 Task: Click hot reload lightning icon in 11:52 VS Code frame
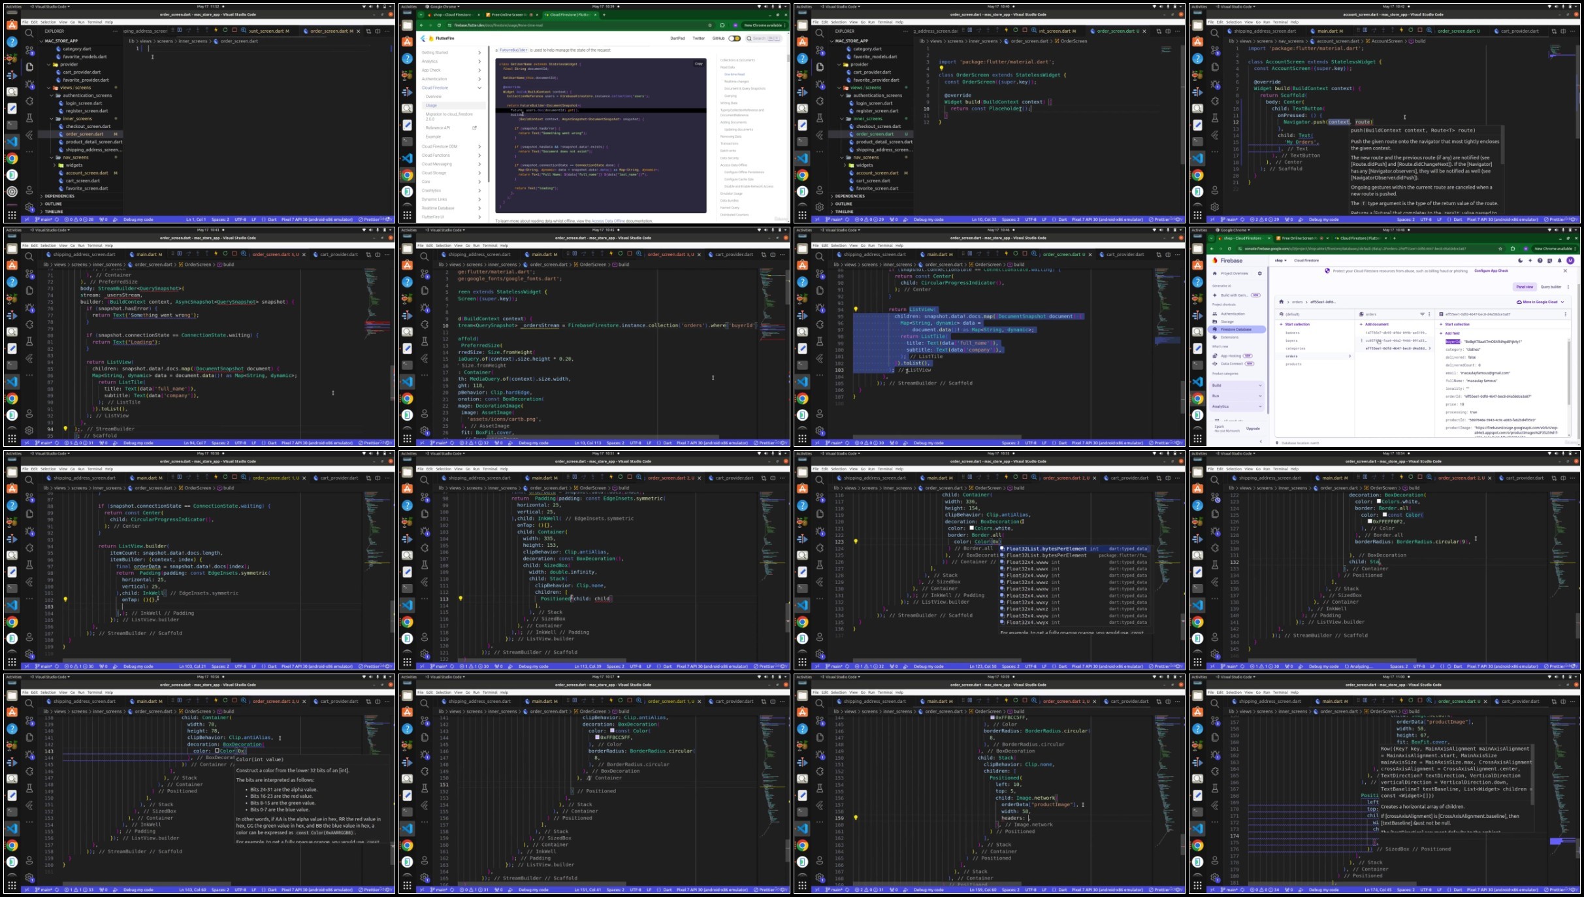tap(216, 30)
